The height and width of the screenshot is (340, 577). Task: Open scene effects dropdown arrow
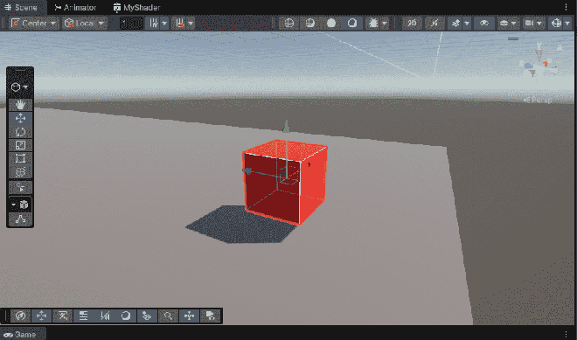(x=467, y=24)
